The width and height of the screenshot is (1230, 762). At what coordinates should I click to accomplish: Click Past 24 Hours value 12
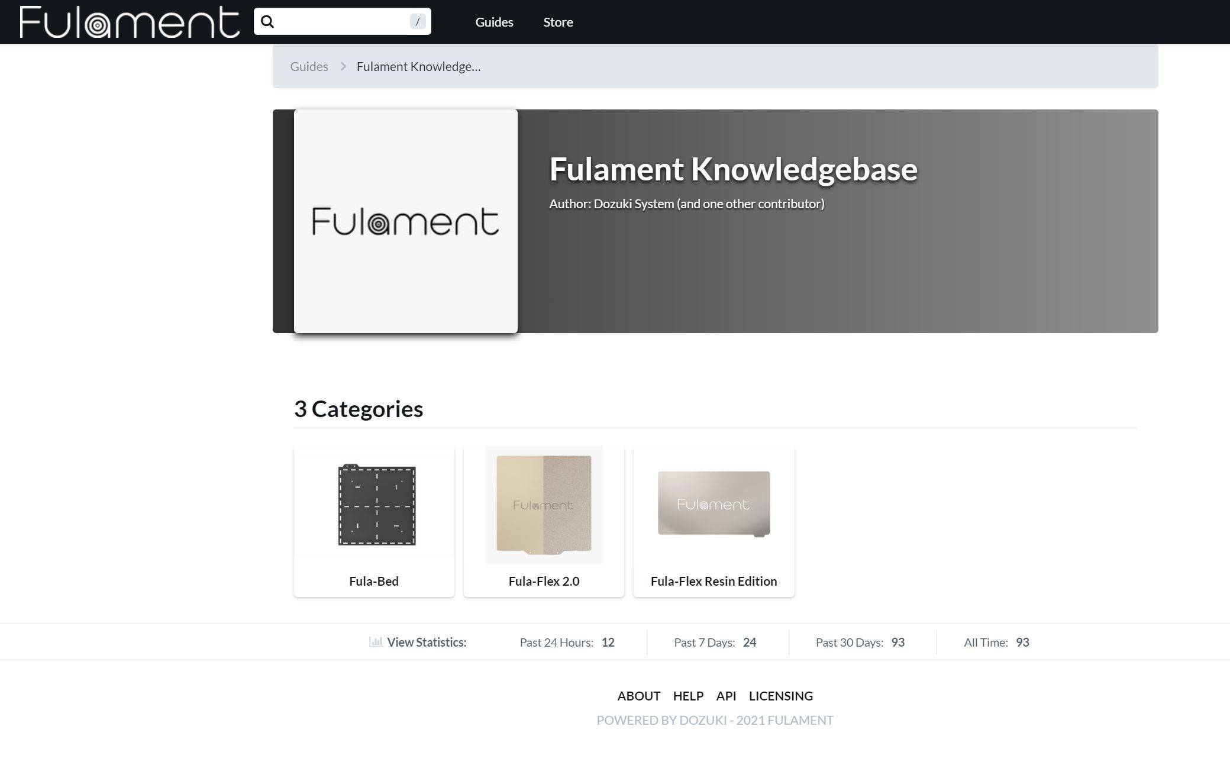pyautogui.click(x=608, y=642)
